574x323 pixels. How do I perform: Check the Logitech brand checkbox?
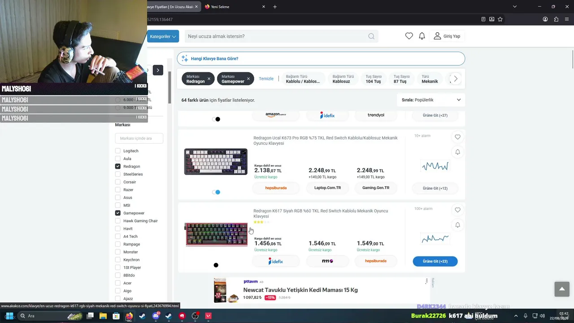tap(118, 151)
